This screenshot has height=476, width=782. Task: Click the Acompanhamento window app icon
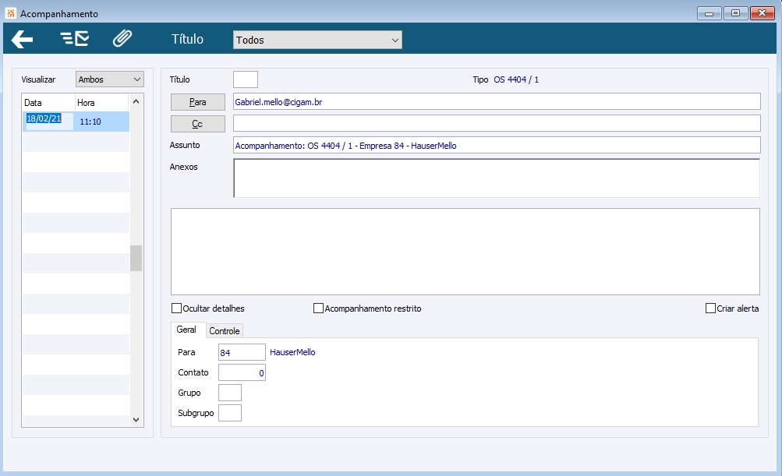[x=11, y=13]
